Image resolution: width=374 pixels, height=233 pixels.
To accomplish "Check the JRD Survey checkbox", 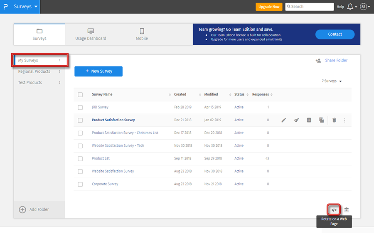I will [x=80, y=108].
